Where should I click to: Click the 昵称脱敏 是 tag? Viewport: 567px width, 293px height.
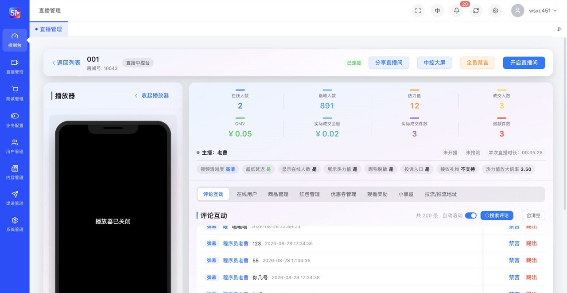(x=381, y=169)
